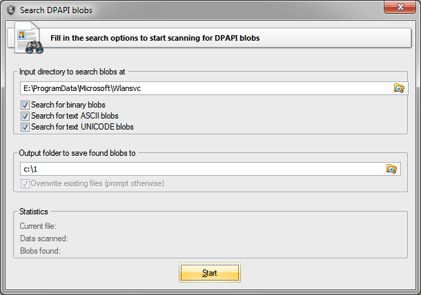Image resolution: width=421 pixels, height=295 pixels.
Task: Click the header banner instruction text
Action: tap(155, 38)
